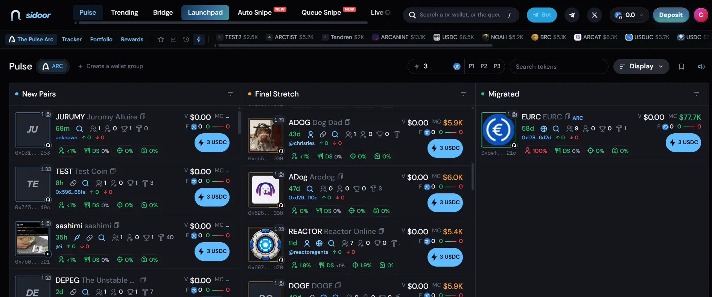Click the star favorites icon in sub-toolbar
This screenshot has height=297, width=712.
(161, 39)
